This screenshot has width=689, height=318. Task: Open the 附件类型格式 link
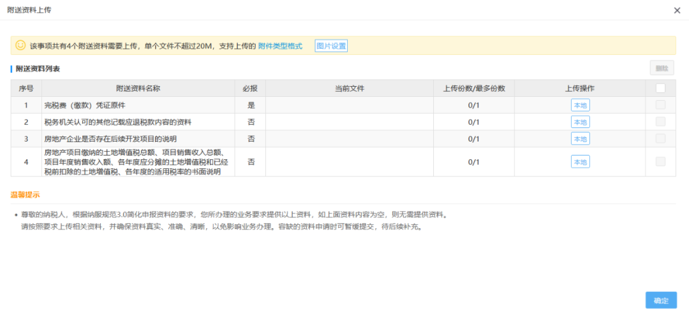[x=280, y=46]
